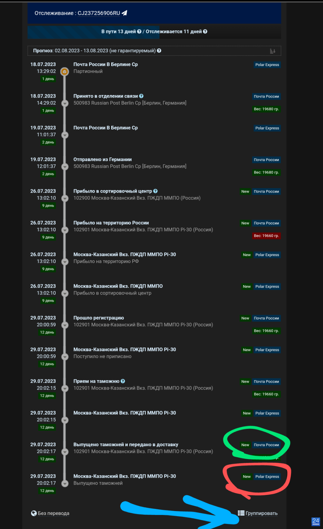
Task: Click tracking number CJ237256906RU link
Action: click(x=99, y=13)
